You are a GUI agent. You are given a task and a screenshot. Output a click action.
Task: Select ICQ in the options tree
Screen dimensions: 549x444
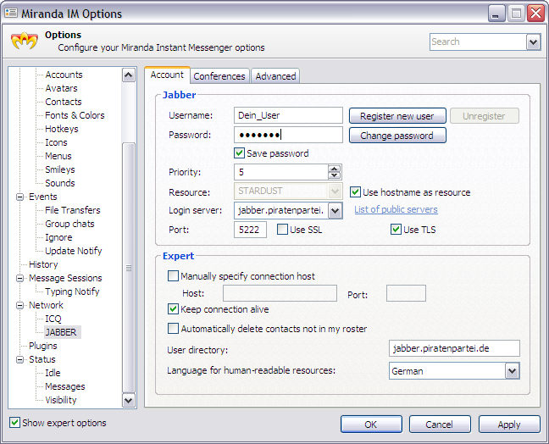(x=53, y=319)
